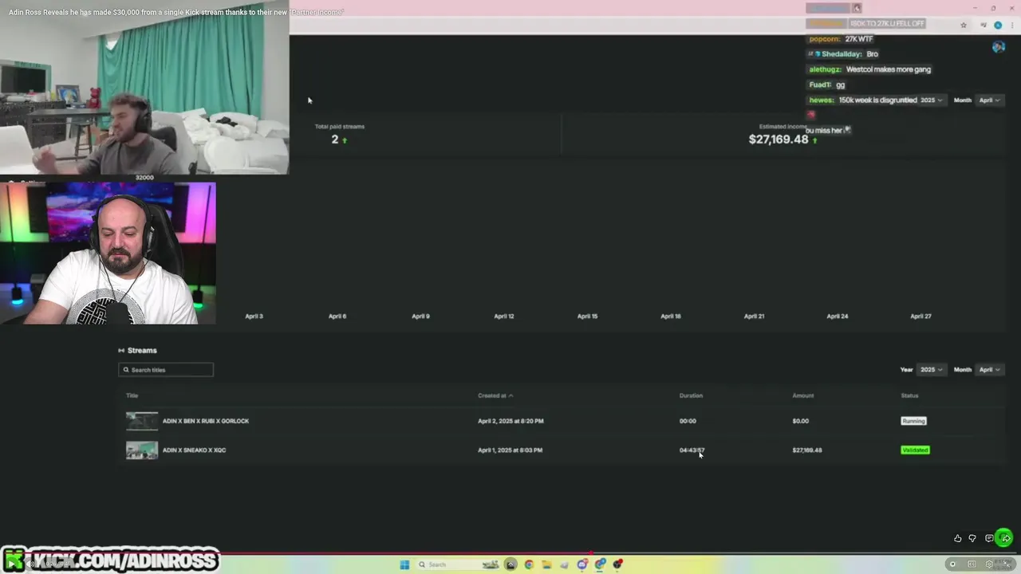Viewport: 1021px width, 574px height.
Task: Open File Explorer folder in taskbar
Action: pos(546,564)
